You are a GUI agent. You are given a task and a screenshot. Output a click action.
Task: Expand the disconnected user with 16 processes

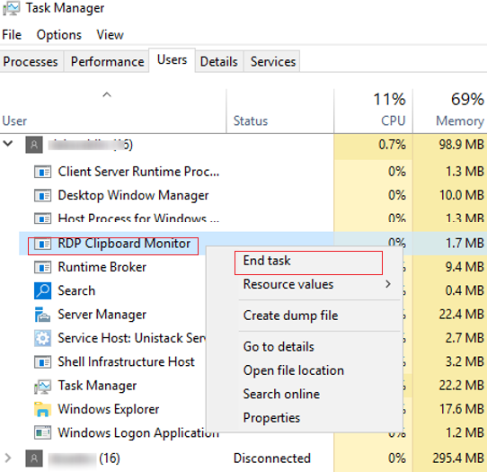pos(8,458)
